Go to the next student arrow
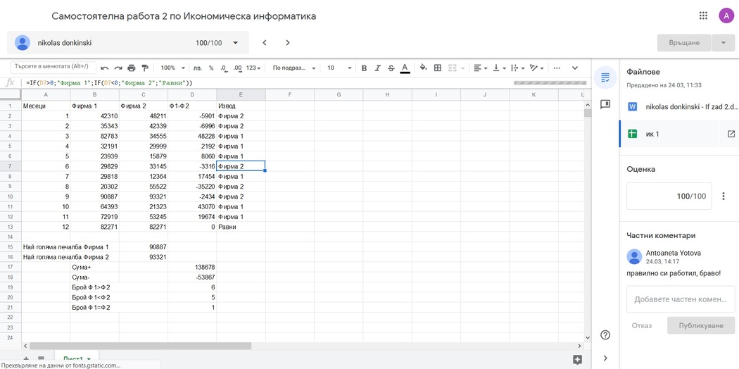739x369 pixels. [288, 43]
